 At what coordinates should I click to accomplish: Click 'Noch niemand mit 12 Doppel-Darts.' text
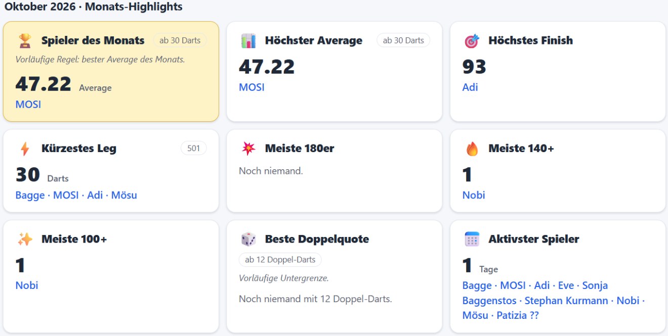pyautogui.click(x=315, y=299)
